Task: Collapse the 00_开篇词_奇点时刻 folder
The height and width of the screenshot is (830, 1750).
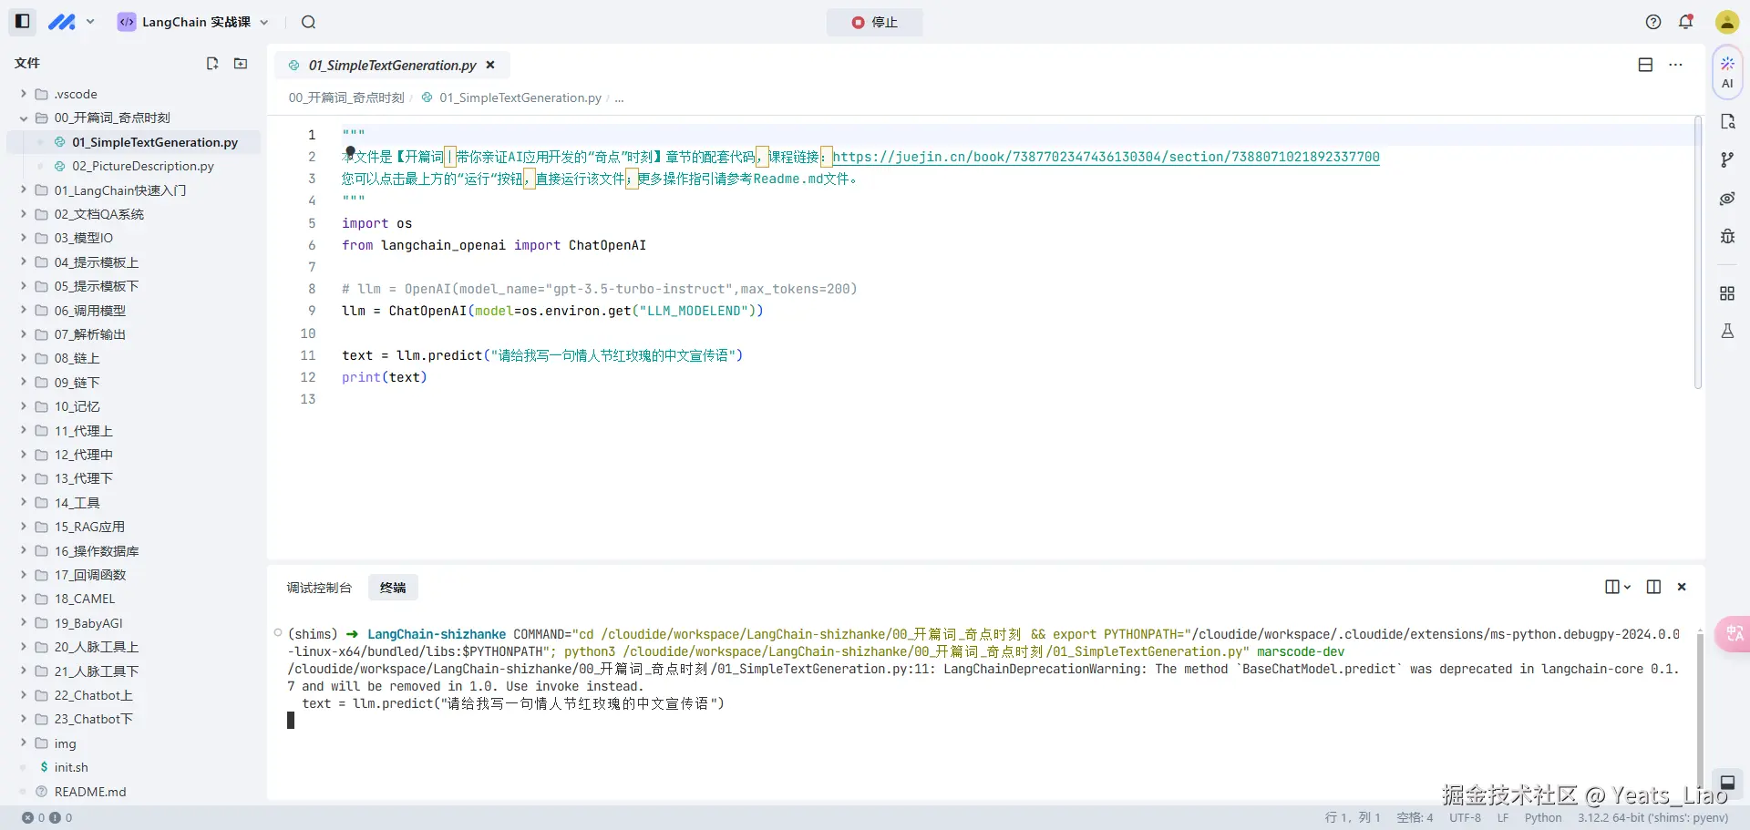Action: pos(24,118)
